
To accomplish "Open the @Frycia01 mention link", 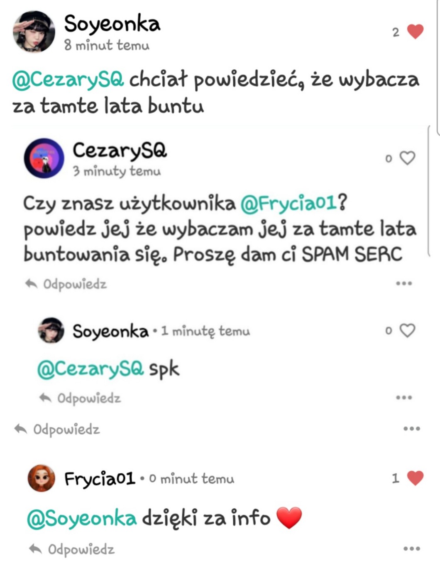I will [x=288, y=203].
